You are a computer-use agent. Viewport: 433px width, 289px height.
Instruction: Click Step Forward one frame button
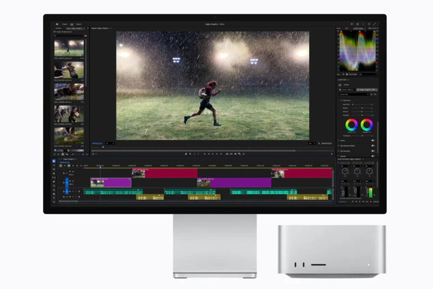tap(217, 154)
